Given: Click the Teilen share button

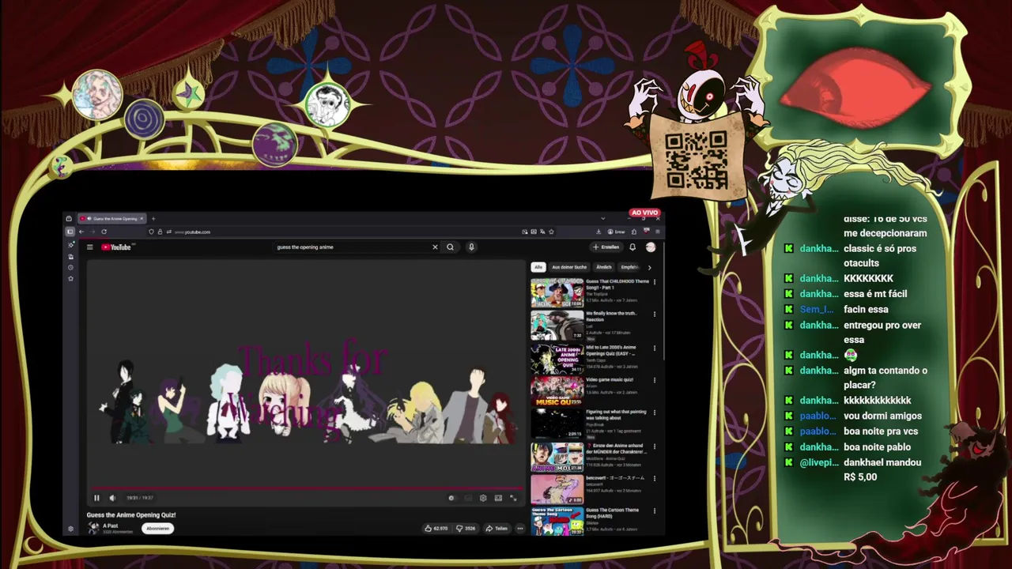Looking at the screenshot, I should pos(497,528).
